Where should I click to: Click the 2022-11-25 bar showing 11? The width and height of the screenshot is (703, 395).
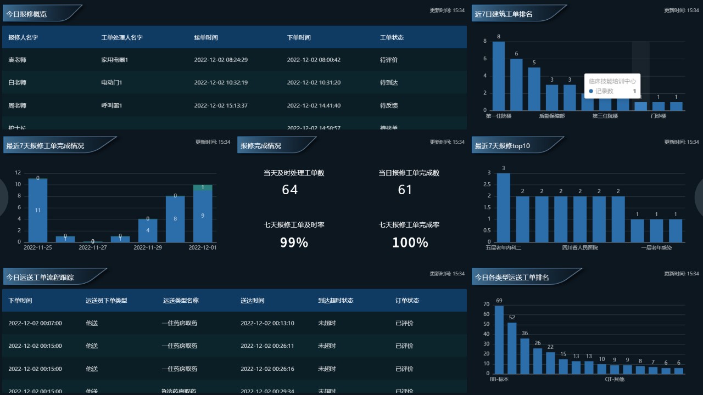[x=37, y=210]
